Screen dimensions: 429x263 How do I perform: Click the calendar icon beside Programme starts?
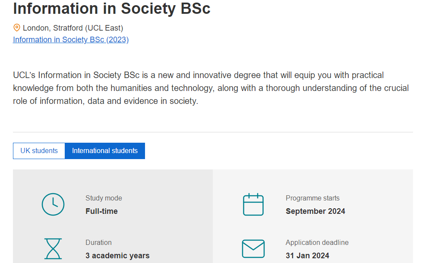[253, 204]
